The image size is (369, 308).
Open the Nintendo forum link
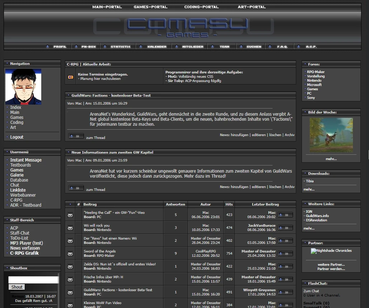tap(314, 81)
